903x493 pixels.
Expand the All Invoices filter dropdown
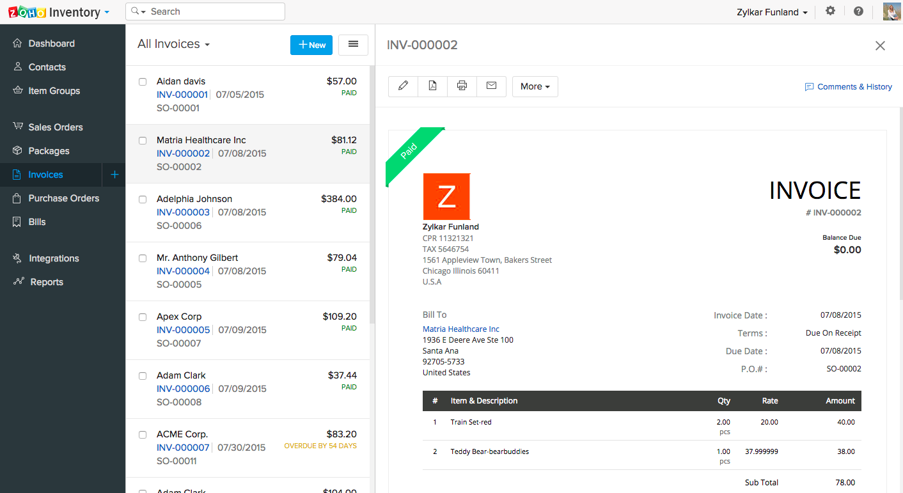173,44
